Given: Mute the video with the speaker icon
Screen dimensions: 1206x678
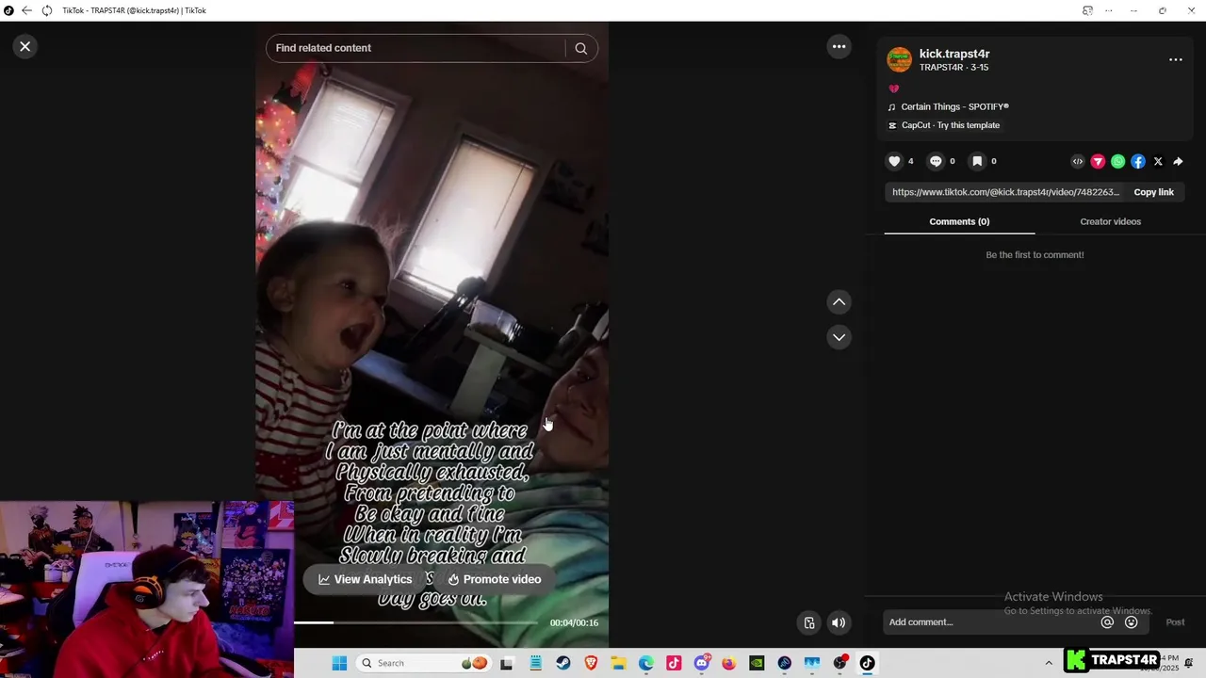Looking at the screenshot, I should tap(839, 622).
